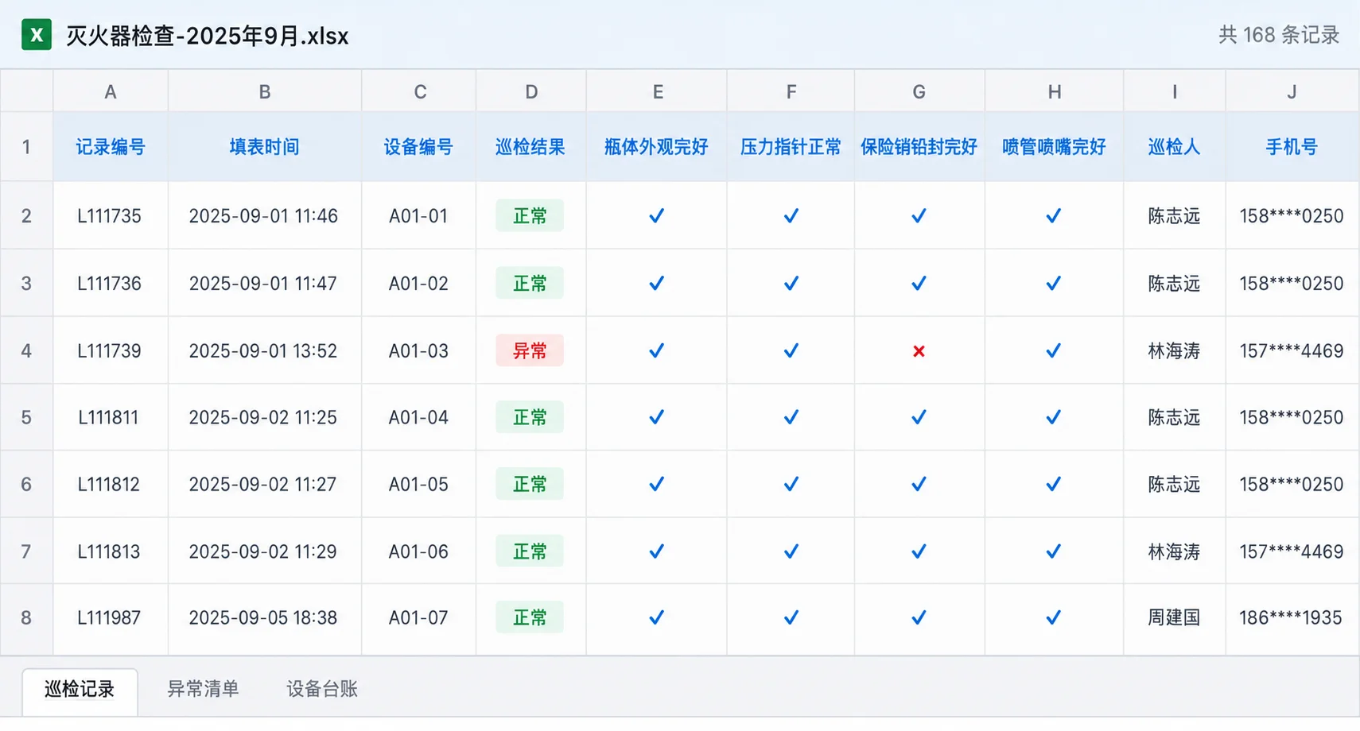The width and height of the screenshot is (1360, 731).
Task: Select device cell A01-06
Action: click(418, 551)
